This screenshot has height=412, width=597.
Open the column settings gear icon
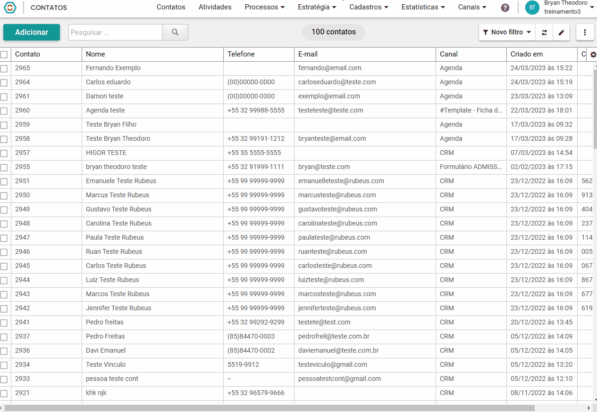pos(593,55)
